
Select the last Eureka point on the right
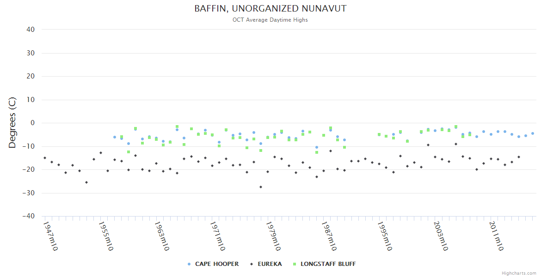click(519, 157)
